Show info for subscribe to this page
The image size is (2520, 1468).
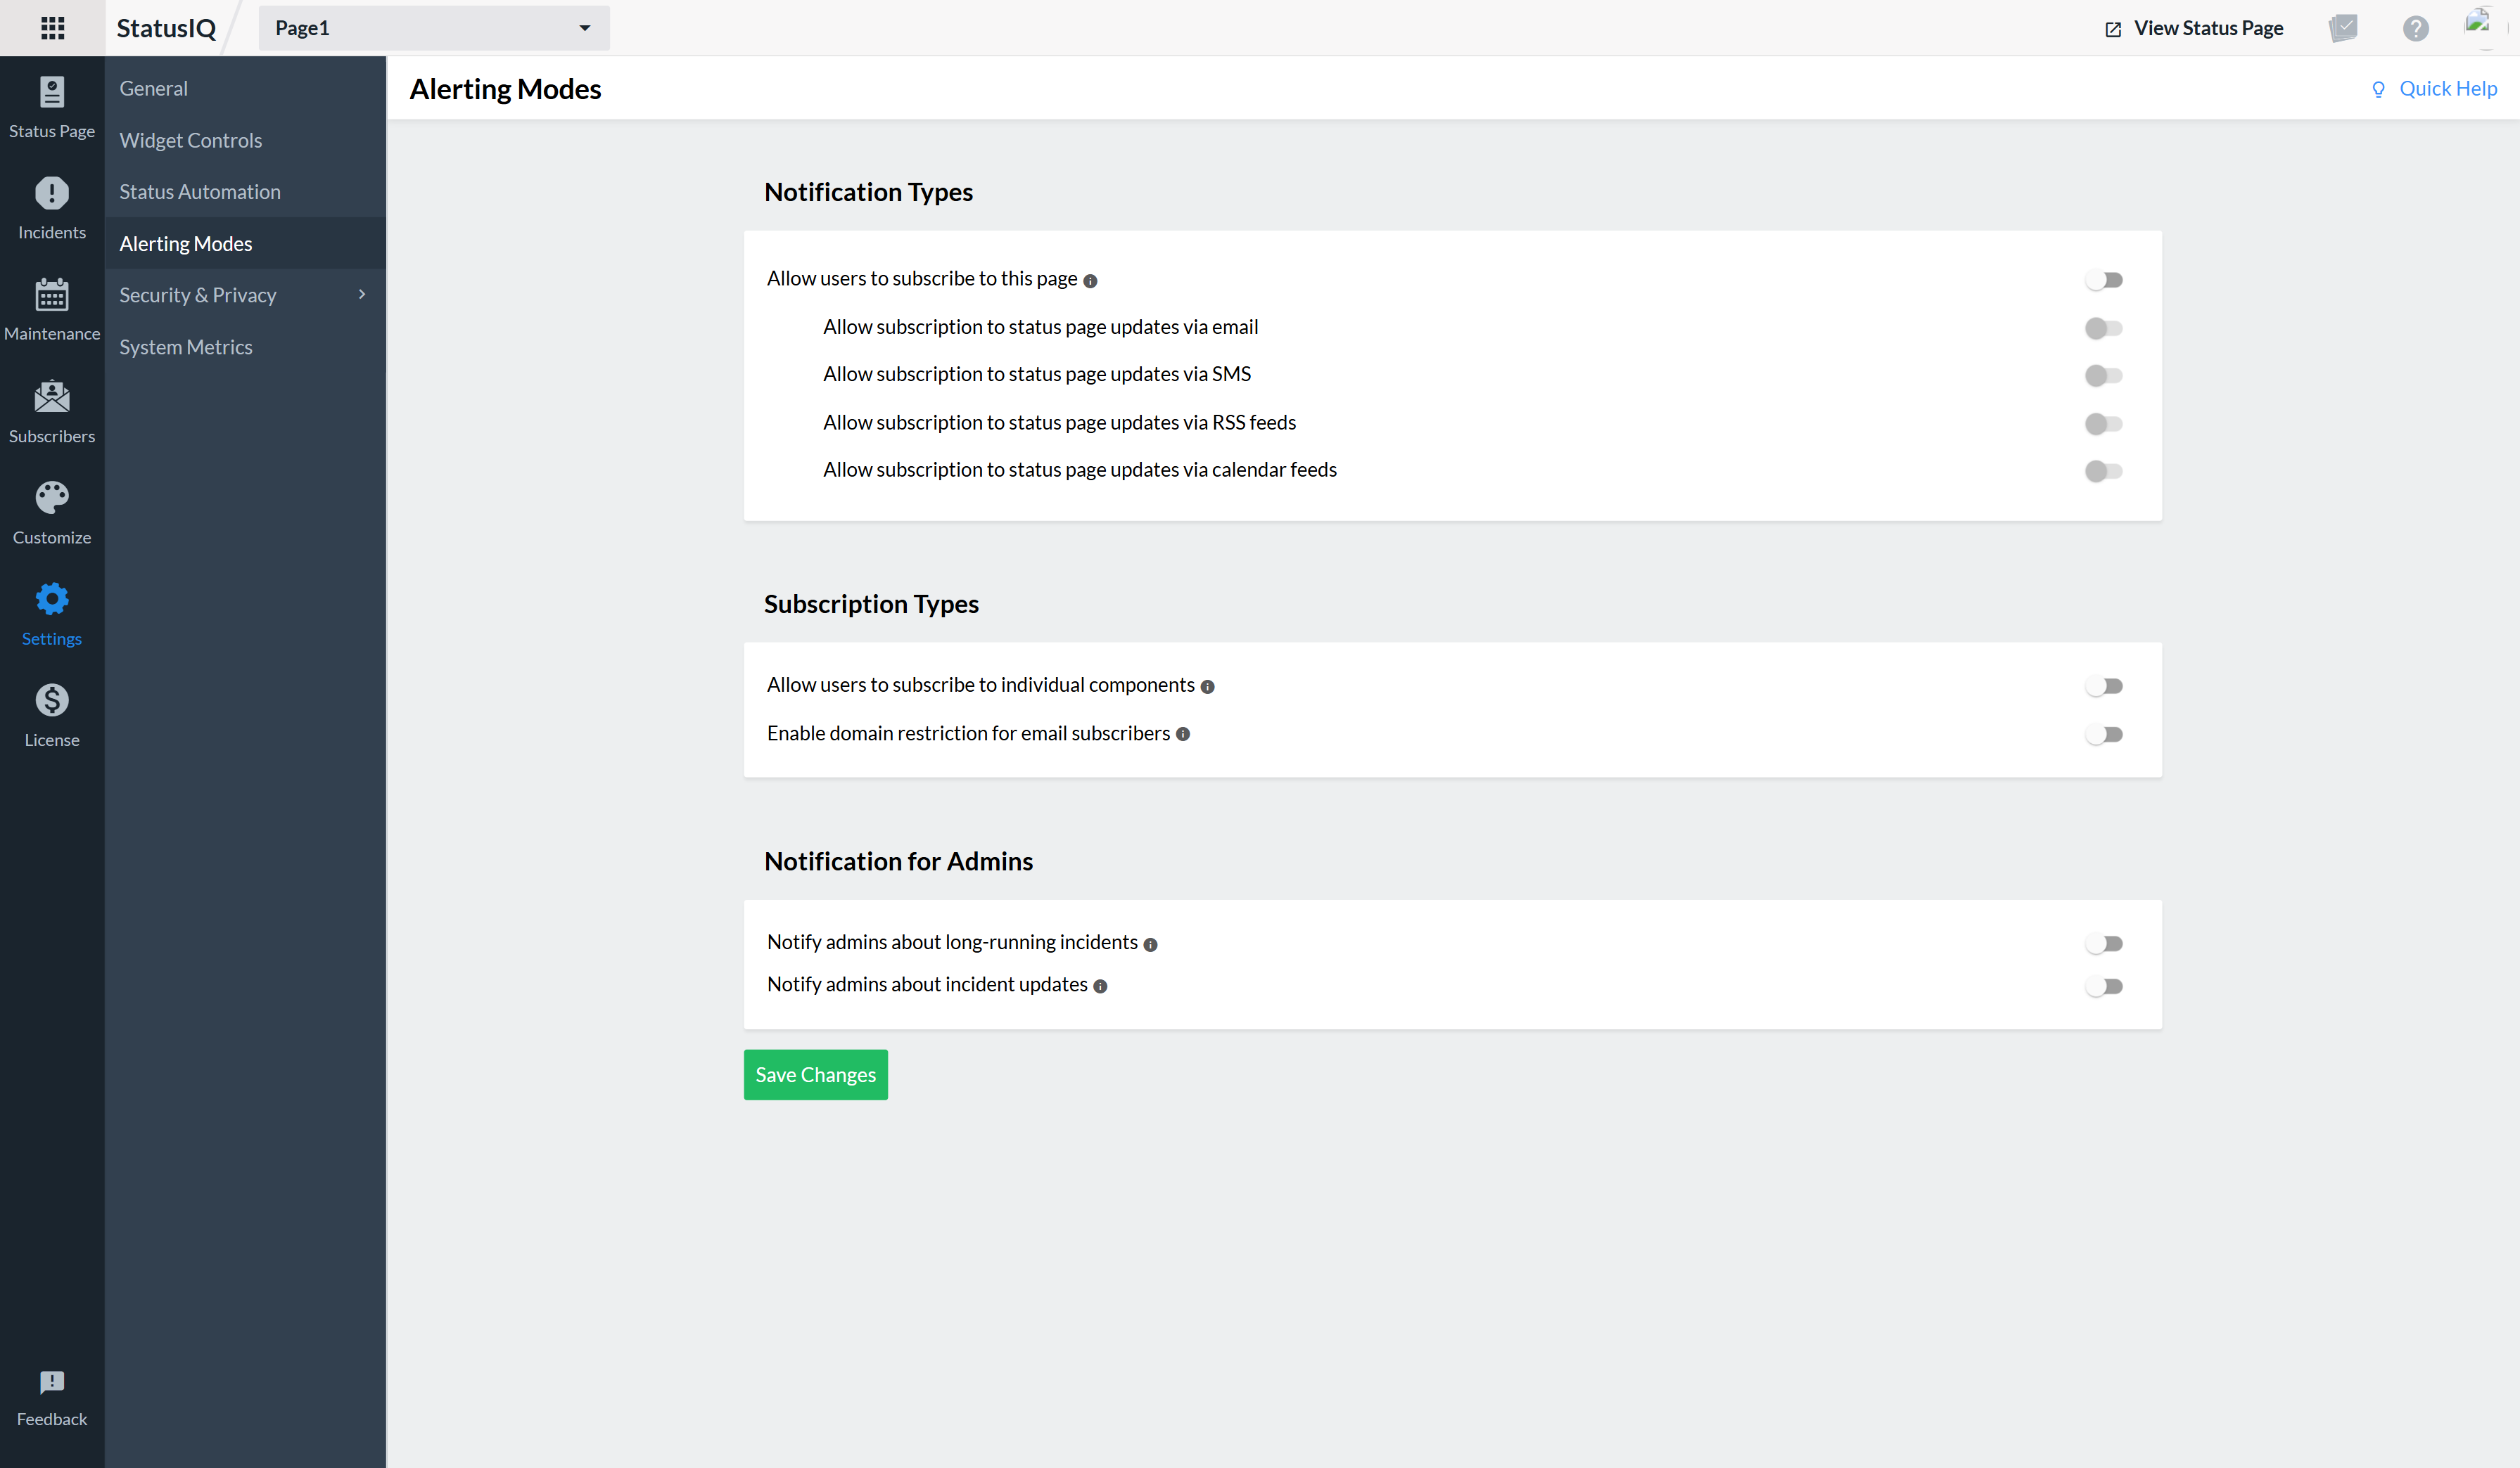(1090, 281)
